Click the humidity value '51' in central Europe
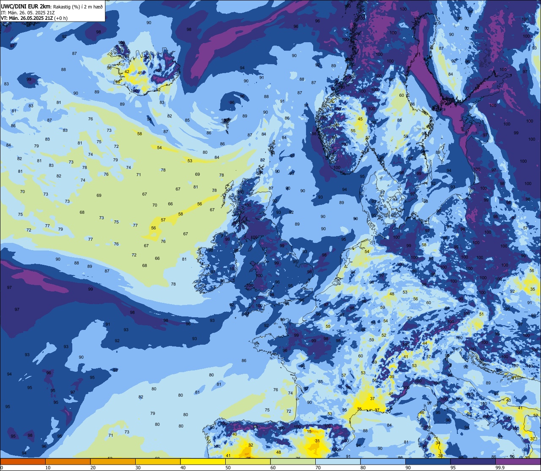 click(x=481, y=314)
